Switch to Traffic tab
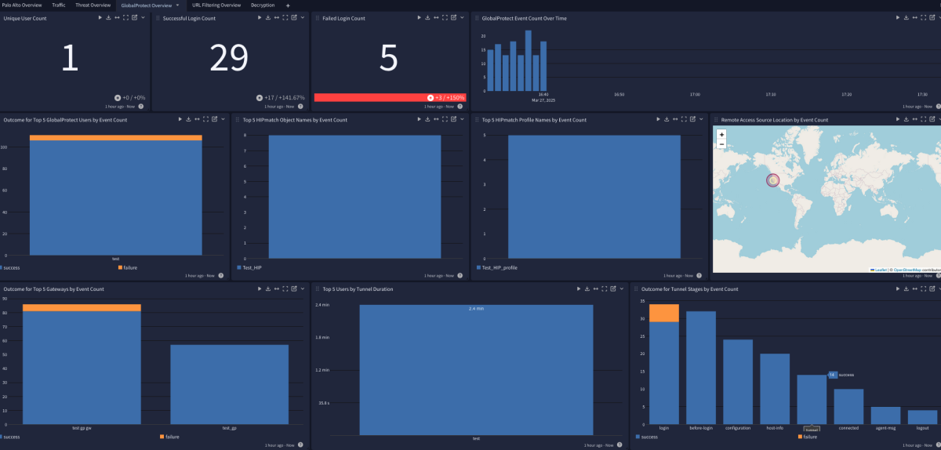 [x=59, y=5]
